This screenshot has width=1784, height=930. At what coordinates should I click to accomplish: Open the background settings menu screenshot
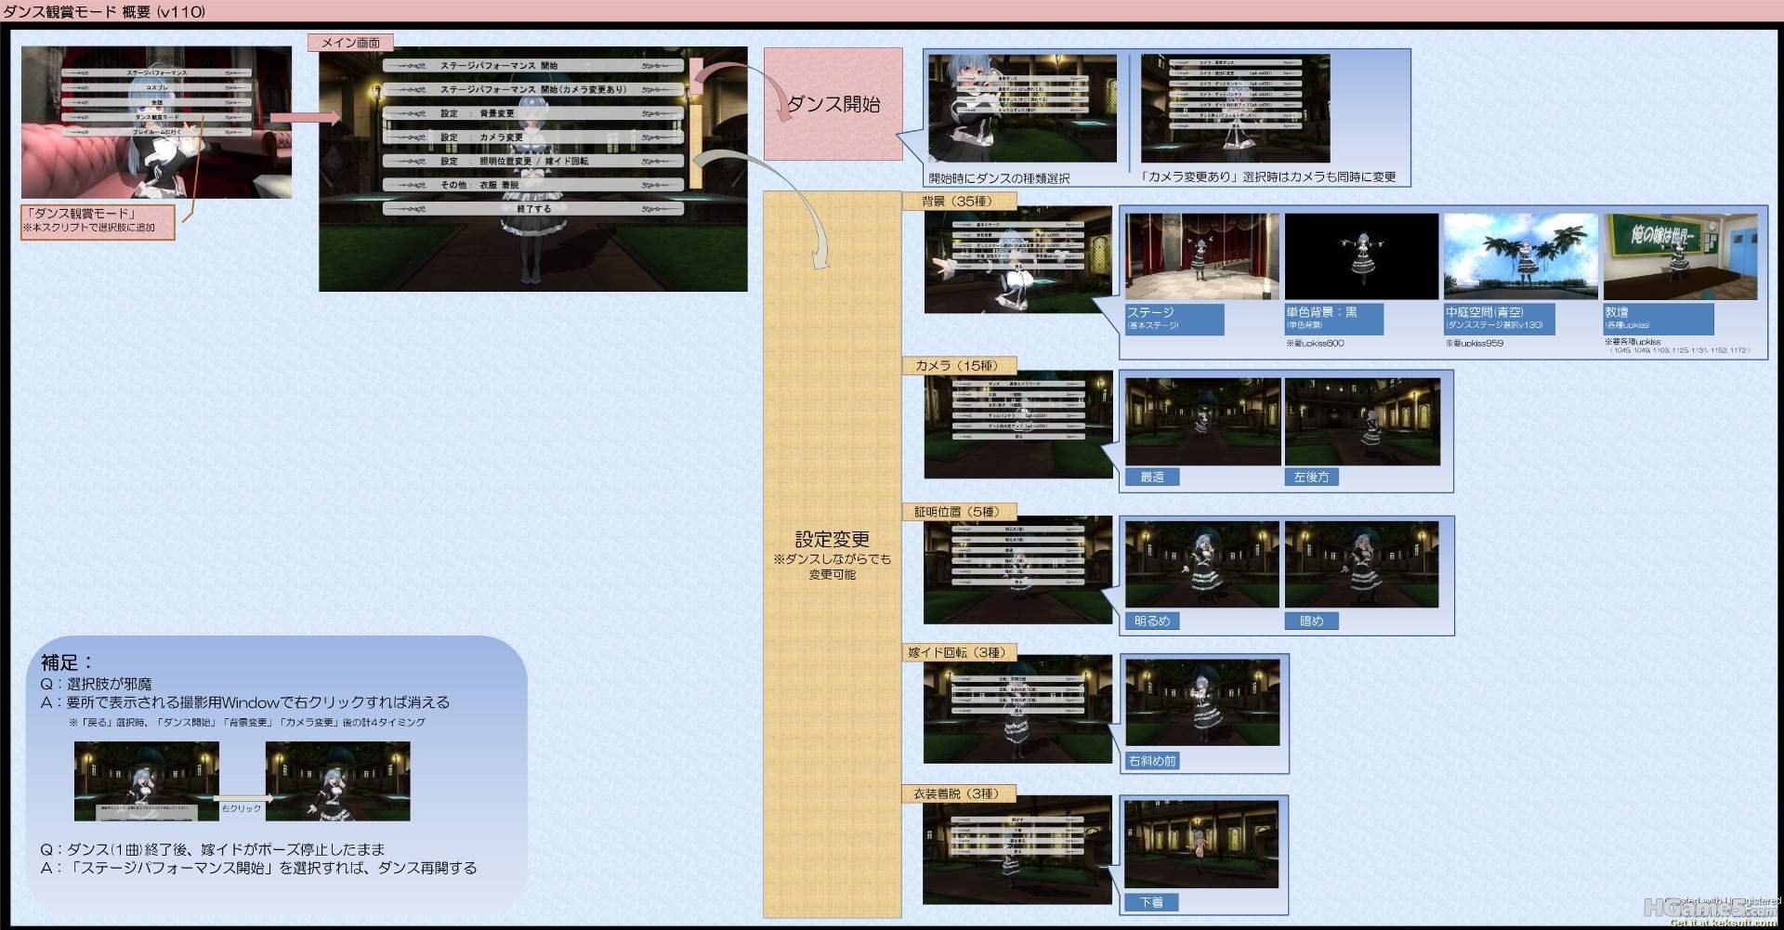(1018, 259)
